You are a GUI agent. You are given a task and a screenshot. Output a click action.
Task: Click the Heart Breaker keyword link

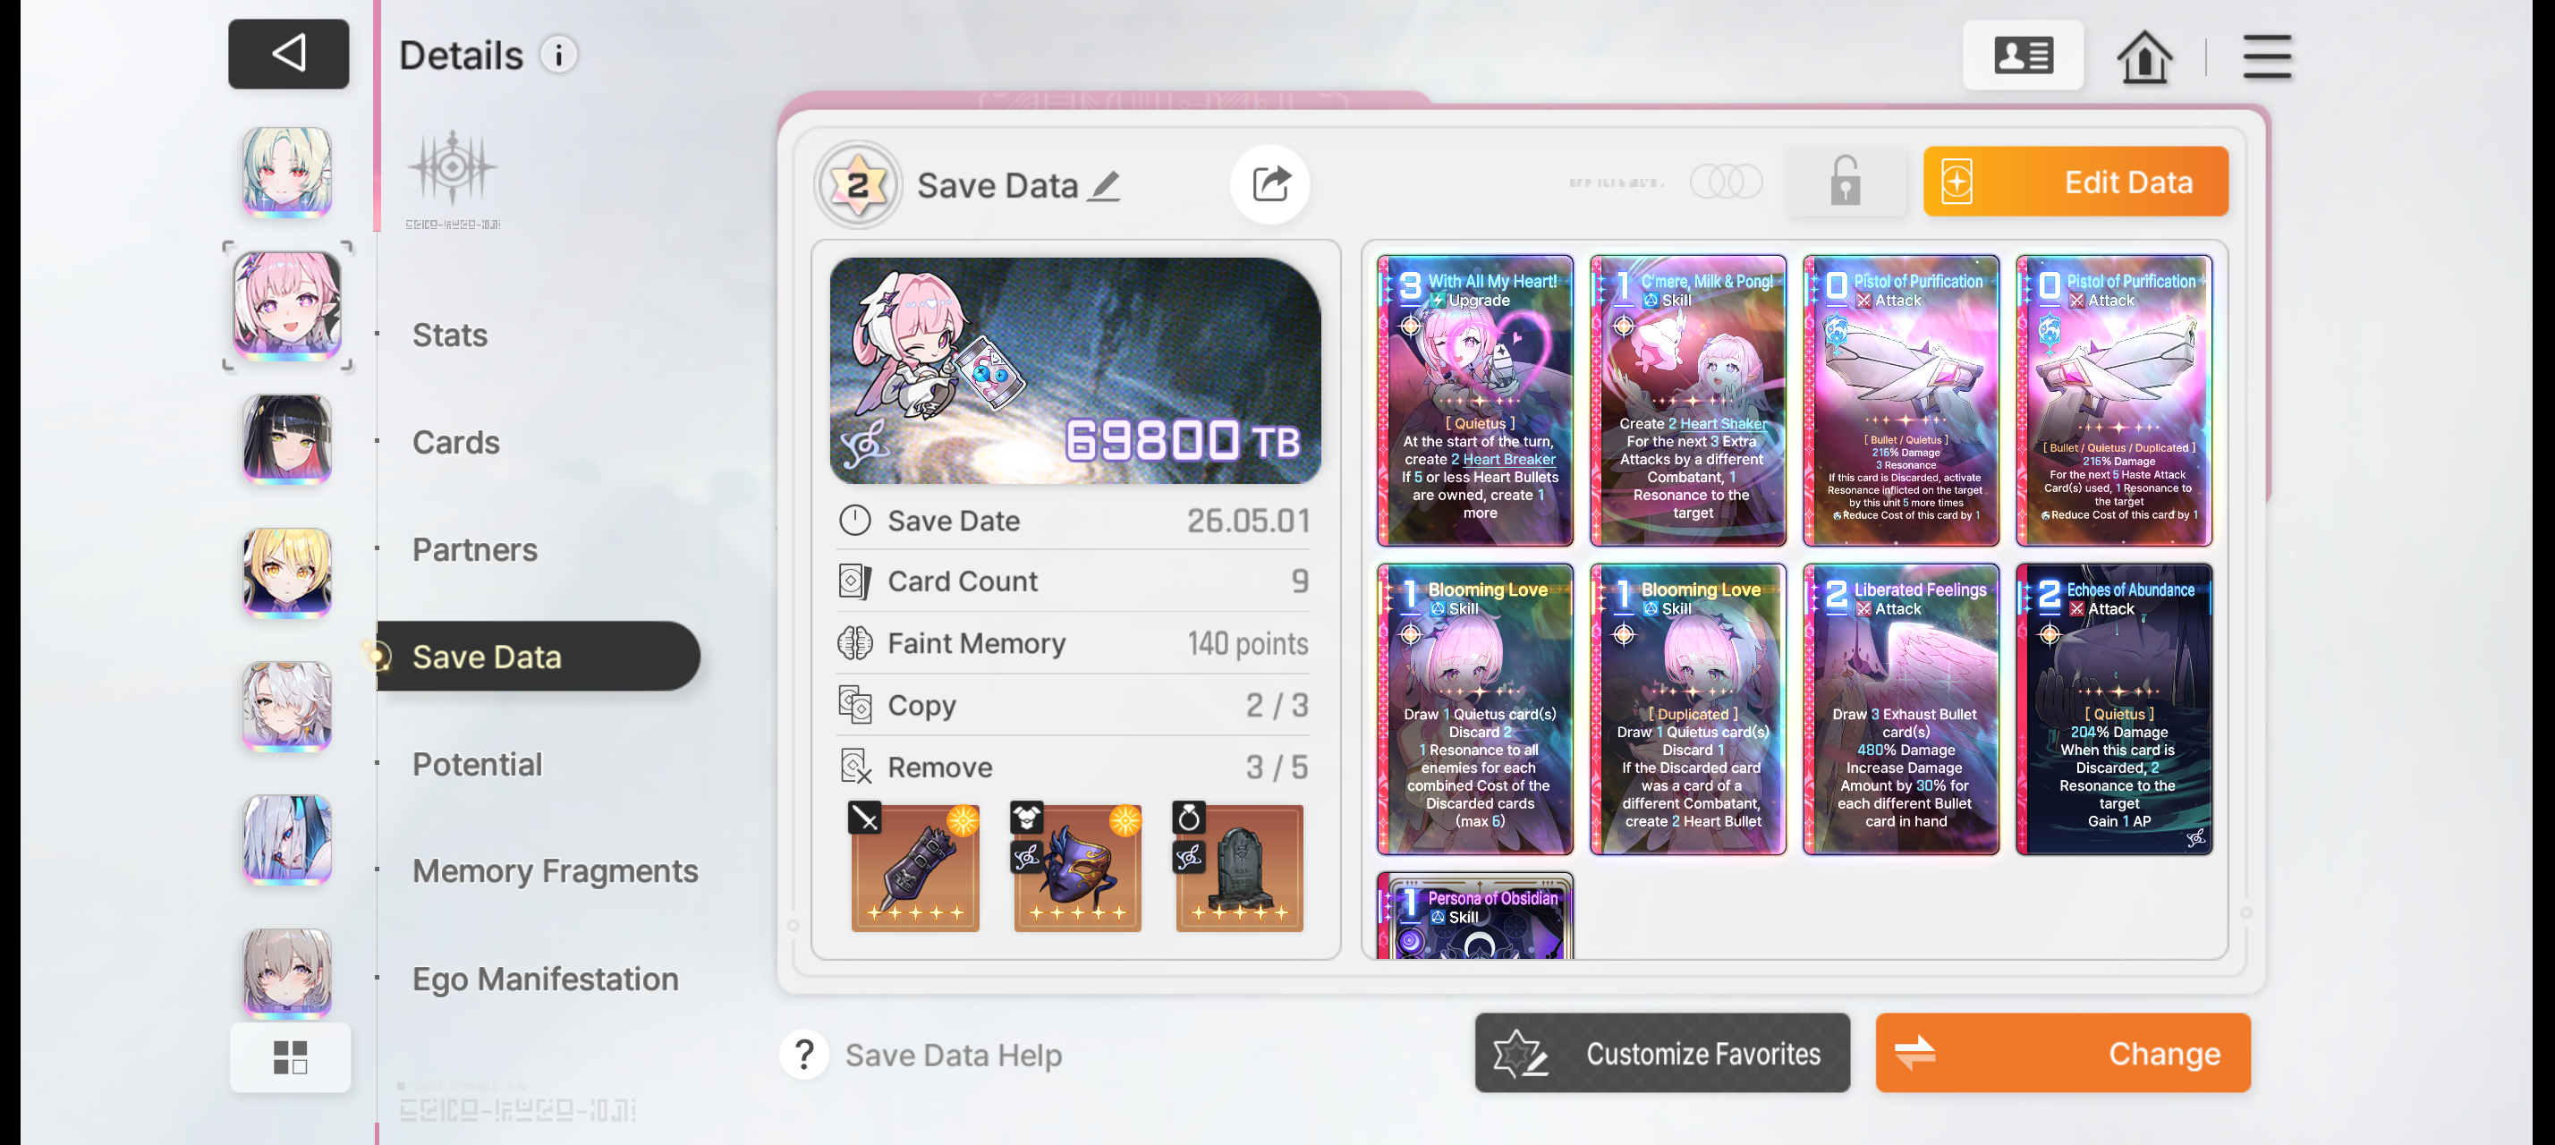(1508, 459)
